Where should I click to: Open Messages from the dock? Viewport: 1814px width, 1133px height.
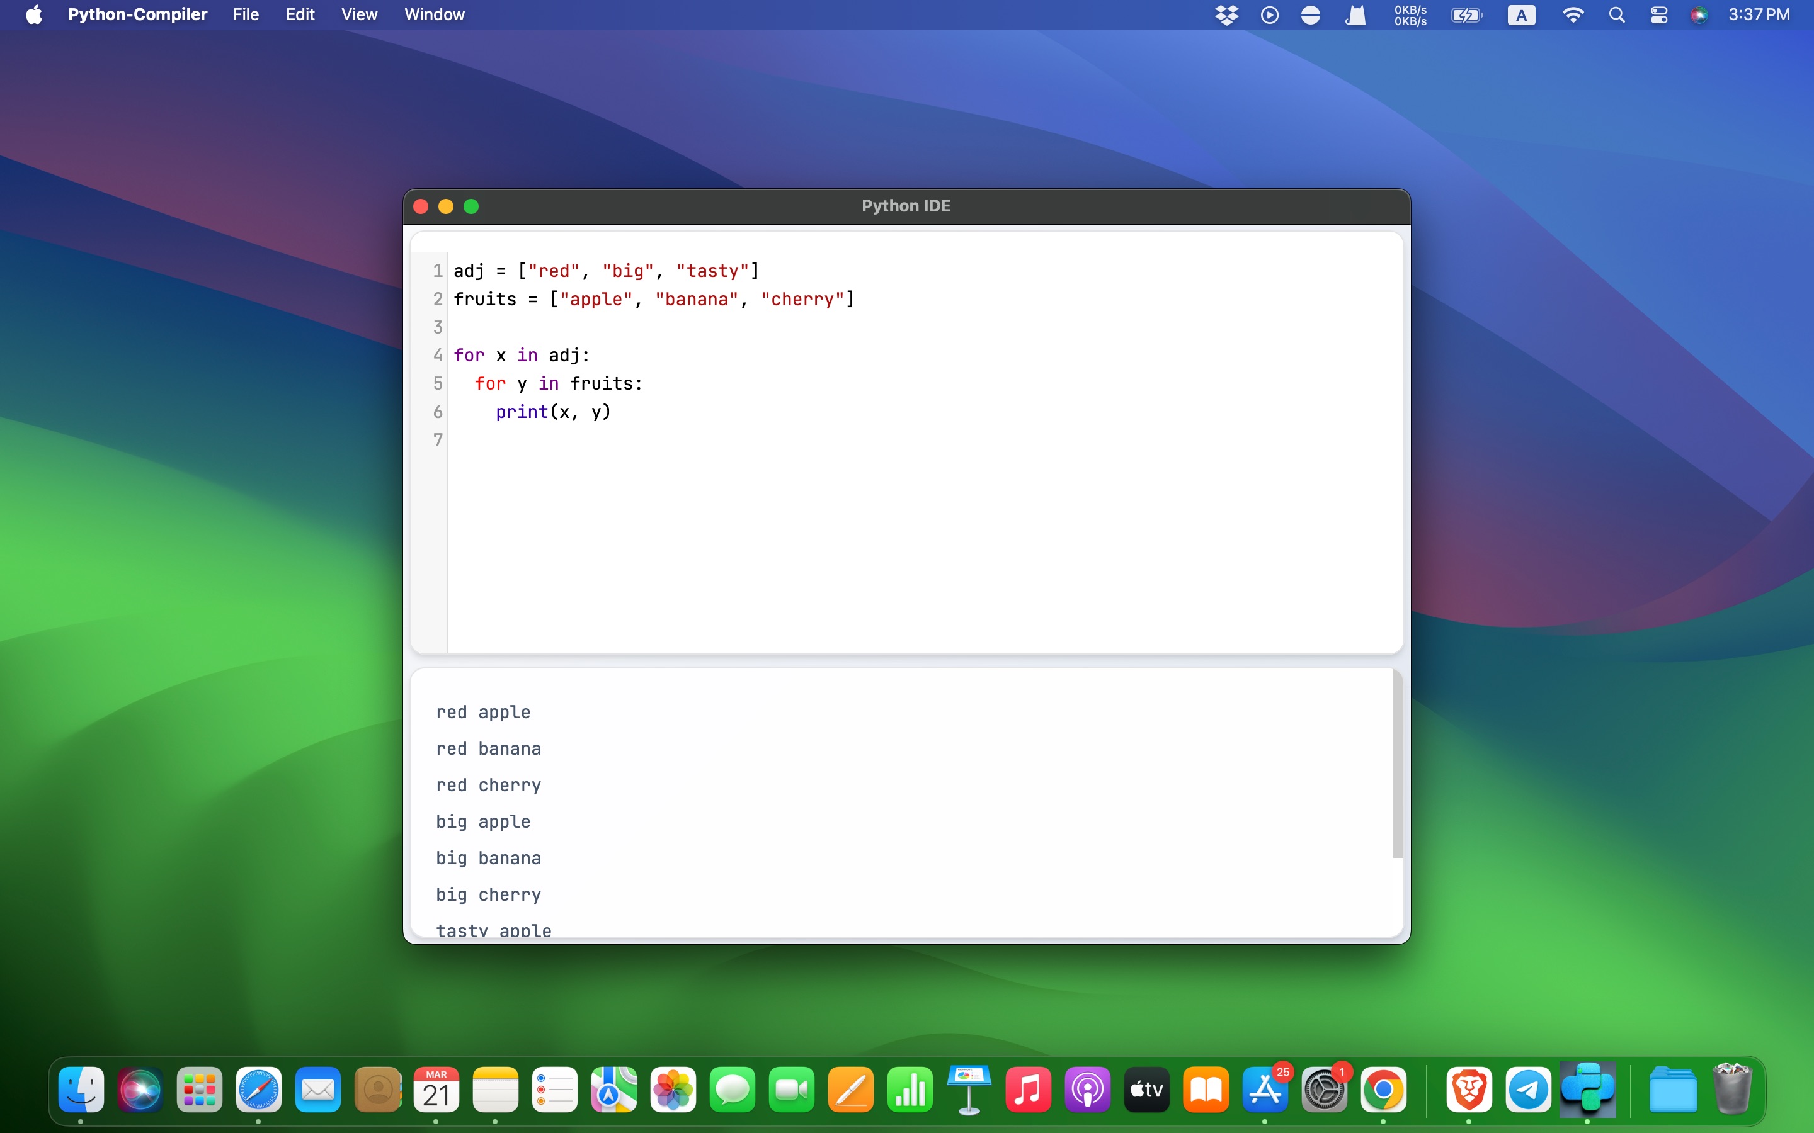[x=733, y=1090]
